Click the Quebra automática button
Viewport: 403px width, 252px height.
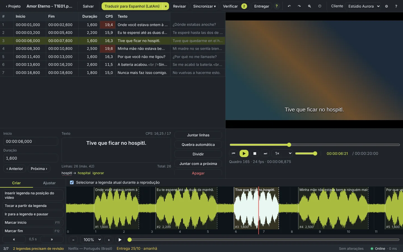(198, 144)
